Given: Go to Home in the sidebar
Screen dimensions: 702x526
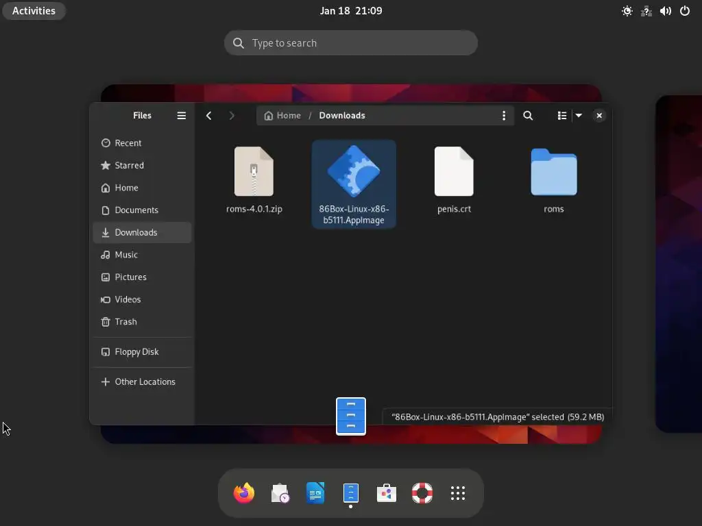Looking at the screenshot, I should 143,188.
